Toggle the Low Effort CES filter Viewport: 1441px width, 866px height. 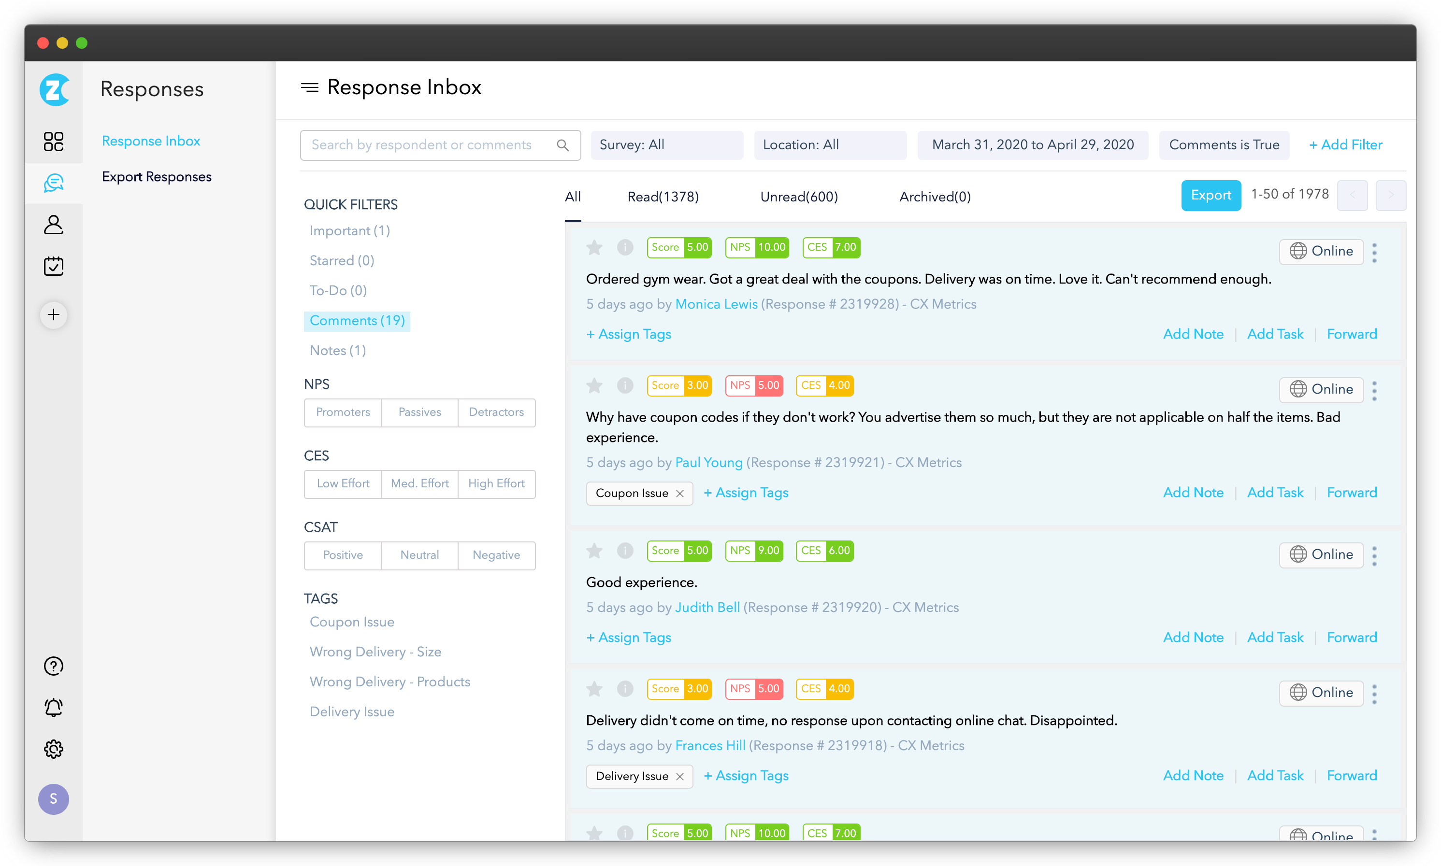343,484
